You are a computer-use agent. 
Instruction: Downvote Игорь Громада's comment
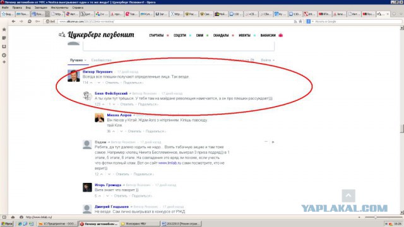pos(107,196)
